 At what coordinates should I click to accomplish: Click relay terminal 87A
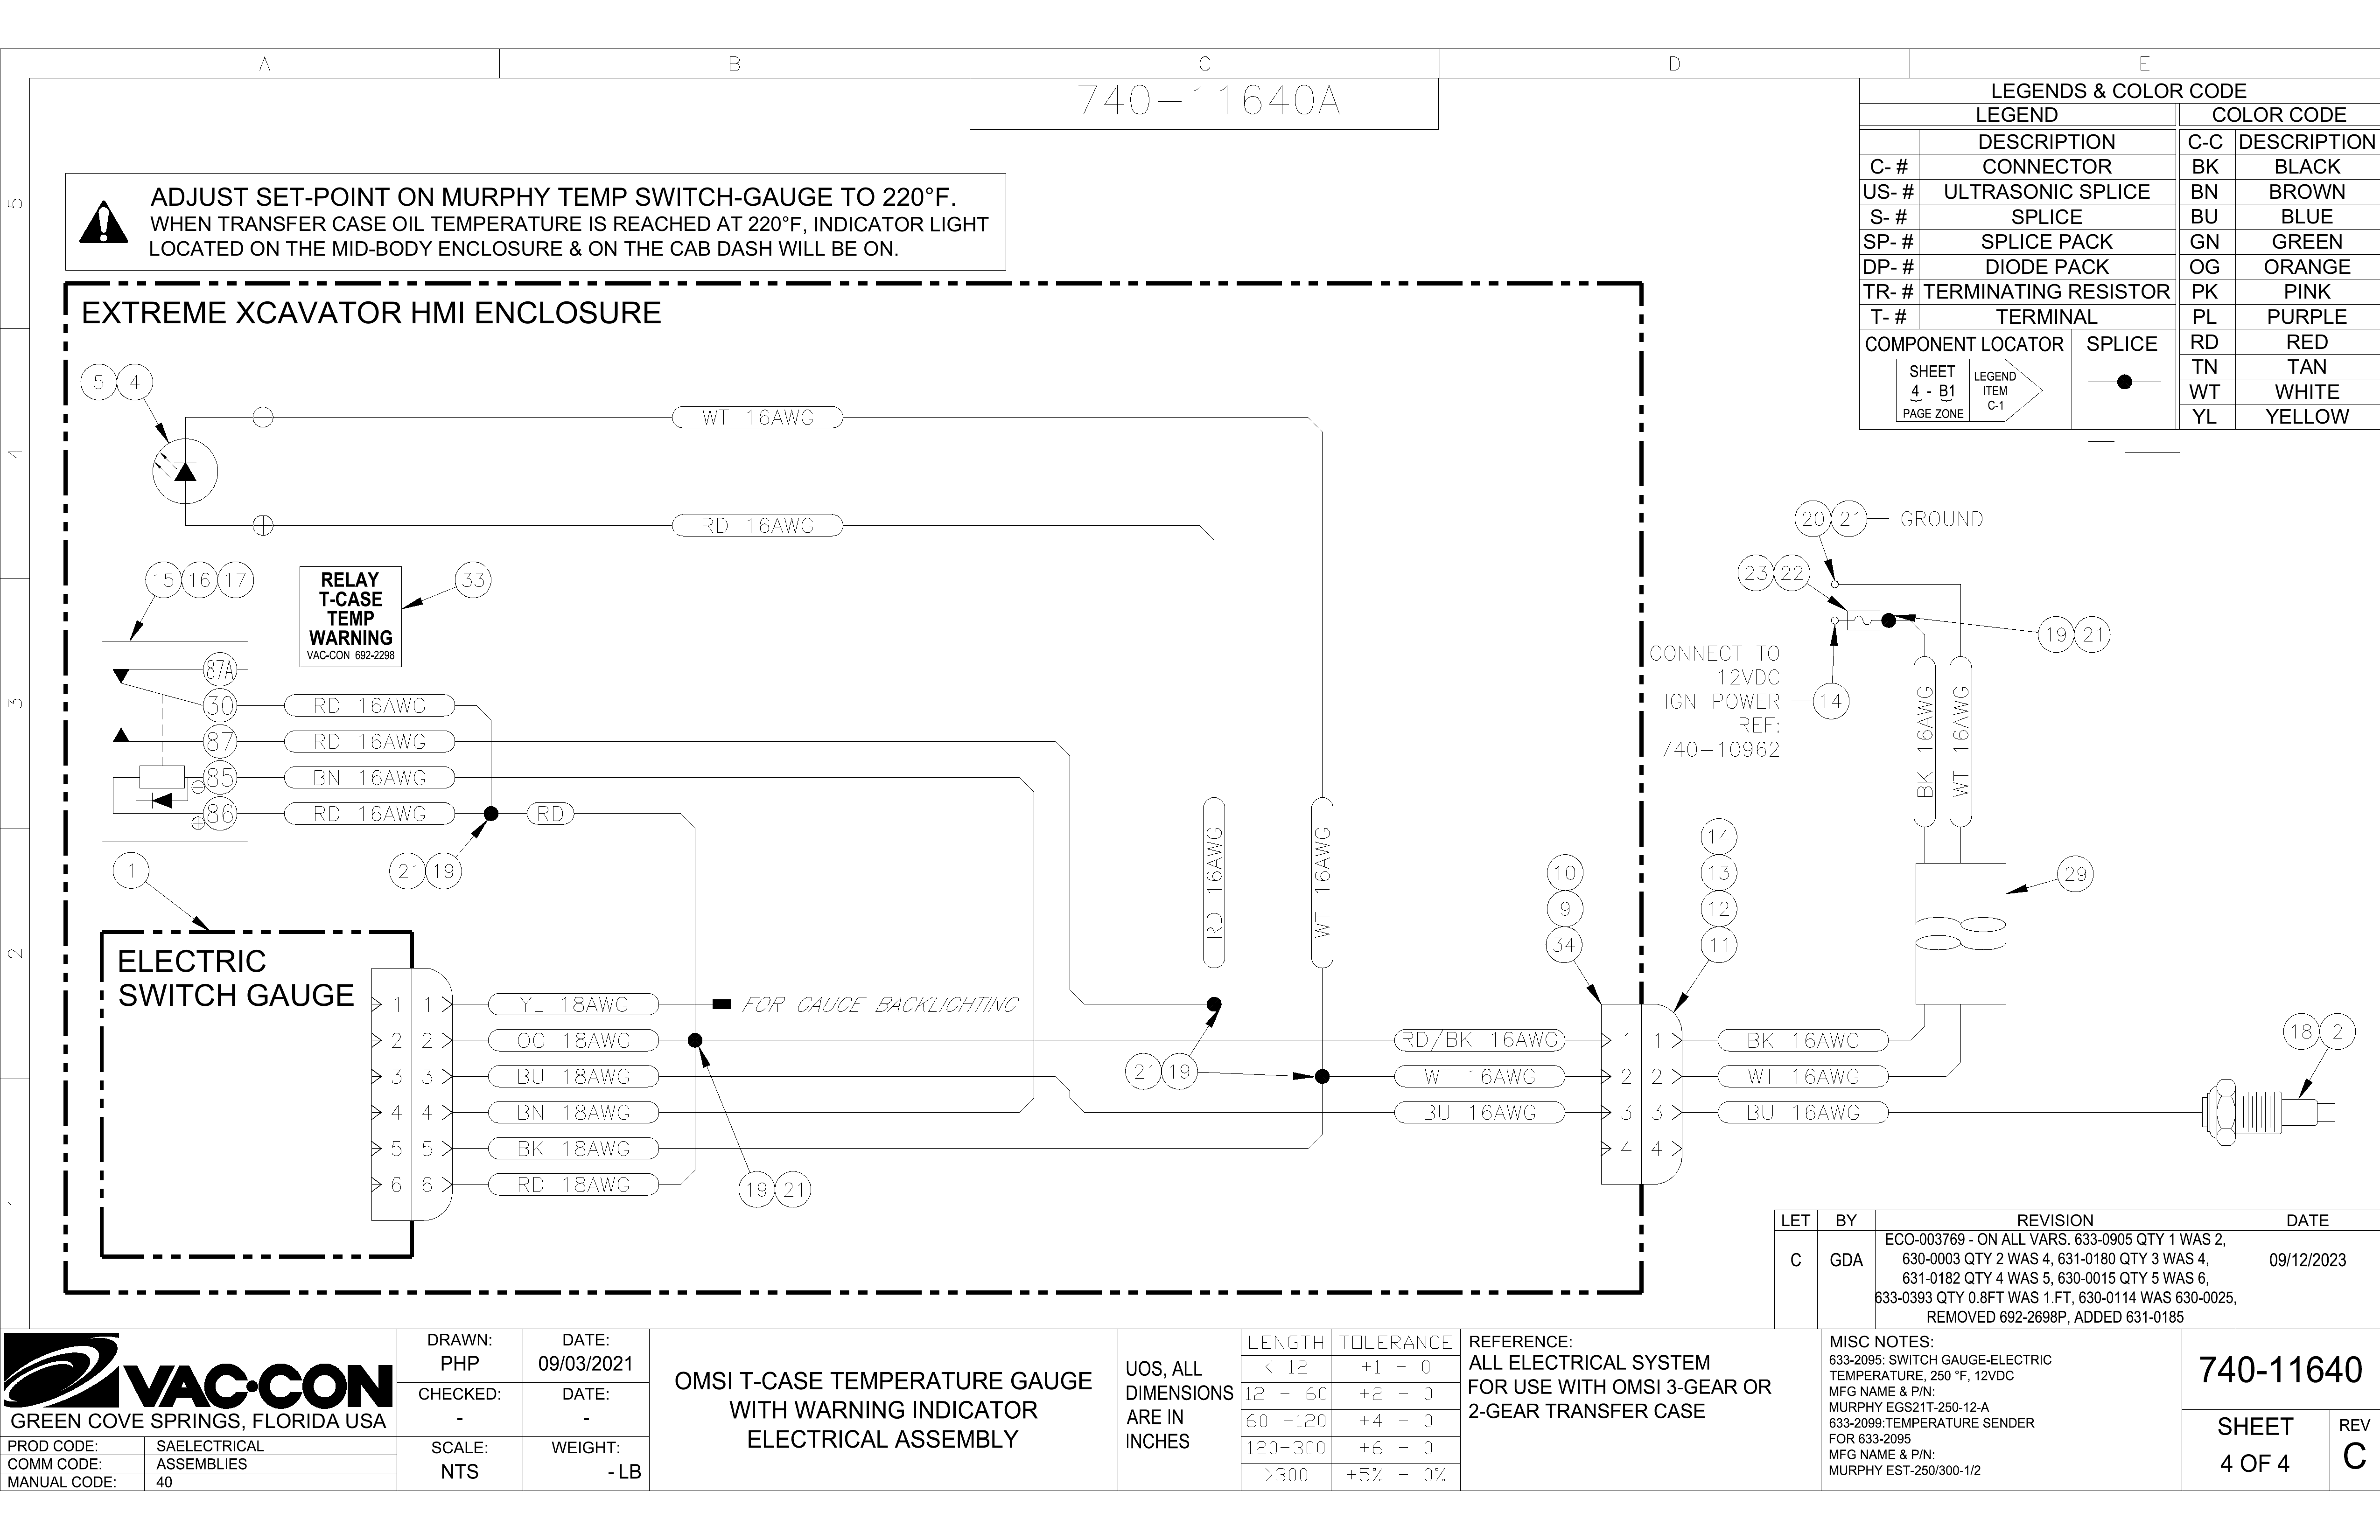(x=220, y=669)
